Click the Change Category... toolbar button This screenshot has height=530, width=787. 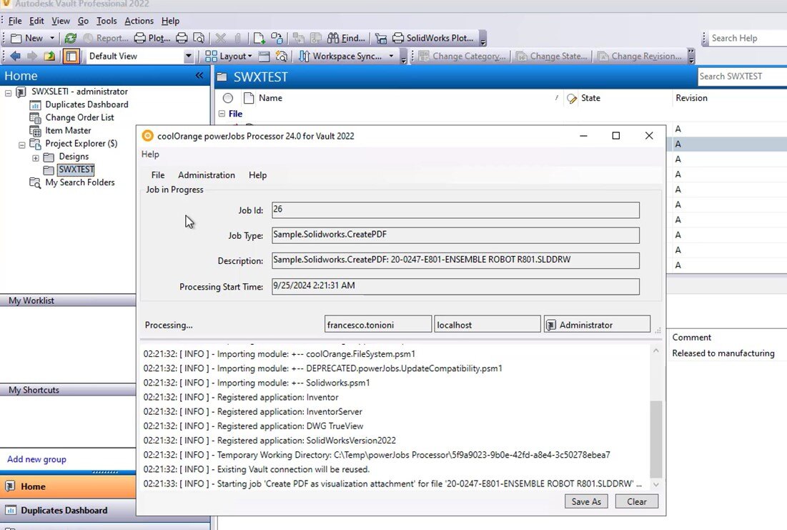click(x=462, y=57)
